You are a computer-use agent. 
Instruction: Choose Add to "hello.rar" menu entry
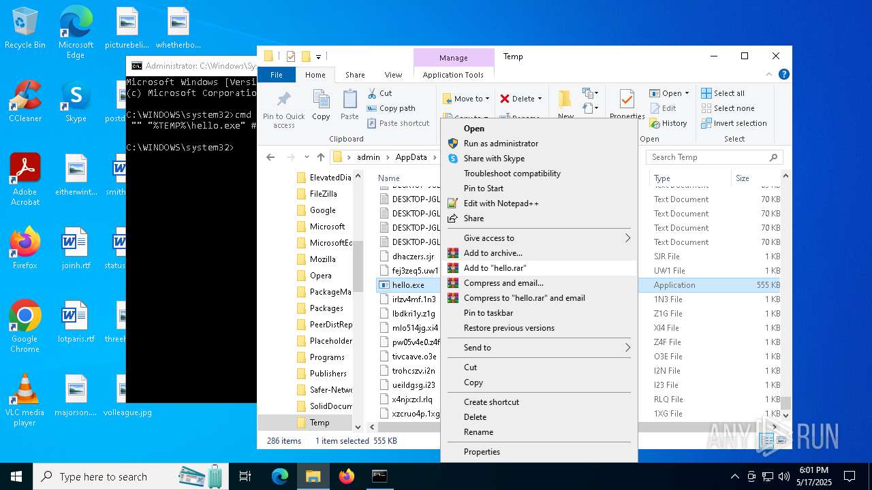tap(538, 268)
